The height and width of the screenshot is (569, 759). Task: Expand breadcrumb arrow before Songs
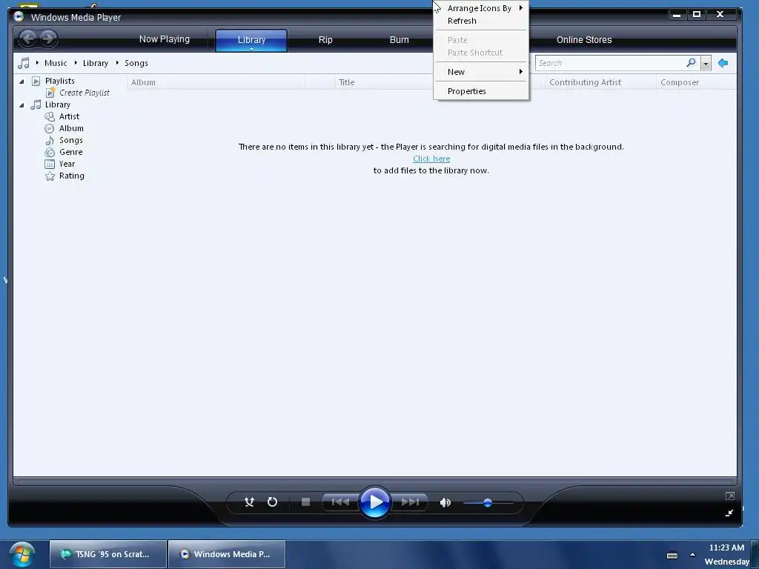coord(118,63)
